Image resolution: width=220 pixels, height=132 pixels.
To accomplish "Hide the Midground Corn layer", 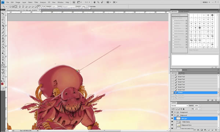I will point(172,125).
